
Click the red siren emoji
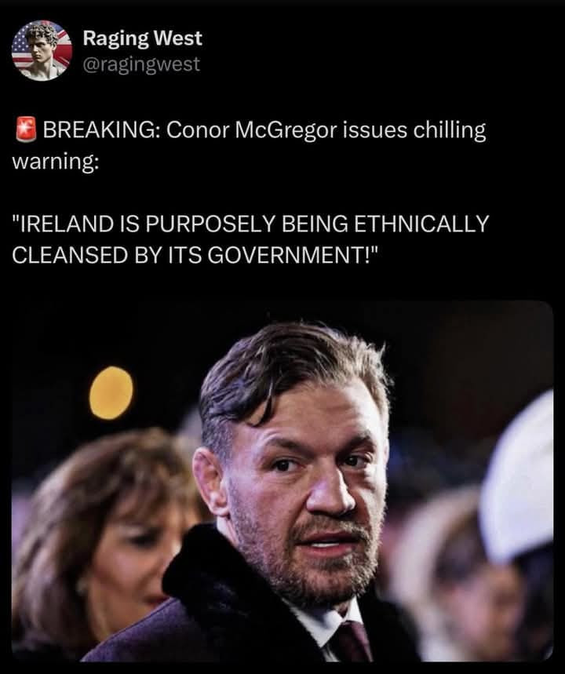tap(27, 129)
